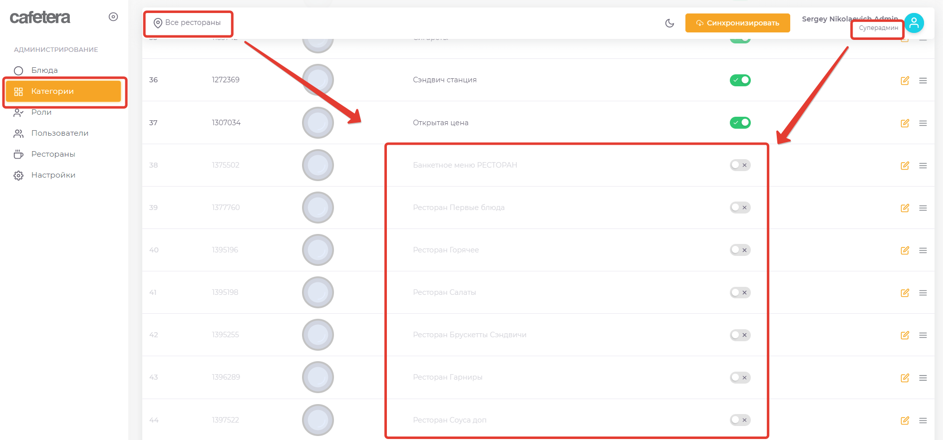
Task: Edit the Ресторан Салаты category
Action: (905, 293)
